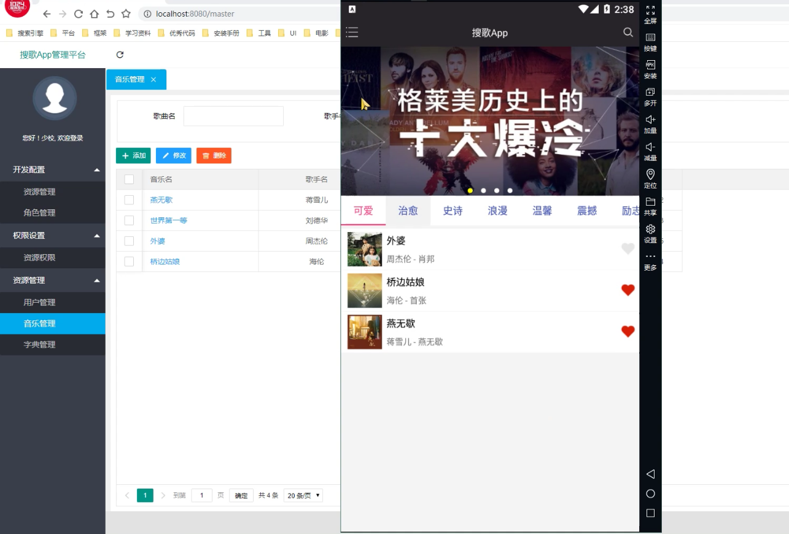The height and width of the screenshot is (534, 789).
Task: Click browser home icon
Action: 94,14
